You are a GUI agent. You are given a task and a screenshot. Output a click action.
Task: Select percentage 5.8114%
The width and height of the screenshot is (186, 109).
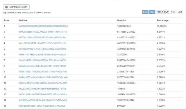tap(161, 32)
